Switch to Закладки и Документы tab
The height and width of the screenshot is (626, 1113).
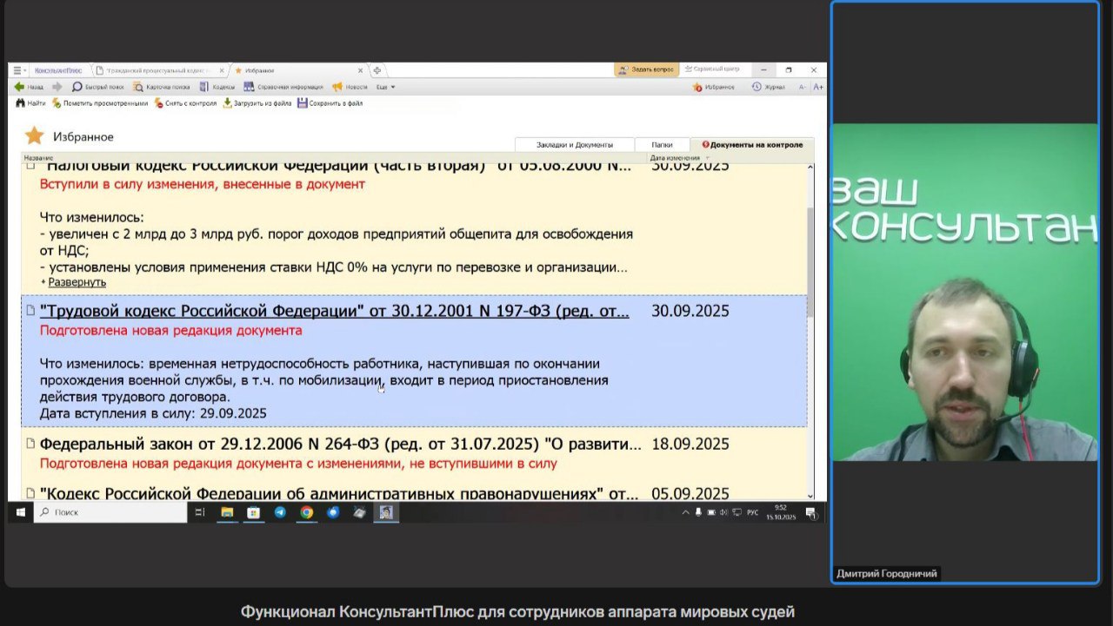tap(574, 145)
